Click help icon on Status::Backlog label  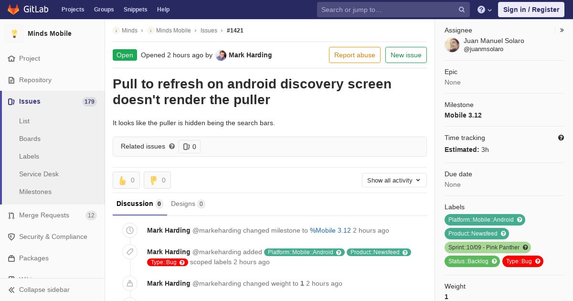(x=494, y=261)
